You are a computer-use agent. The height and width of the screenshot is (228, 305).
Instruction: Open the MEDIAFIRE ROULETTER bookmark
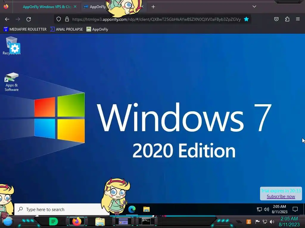click(25, 29)
